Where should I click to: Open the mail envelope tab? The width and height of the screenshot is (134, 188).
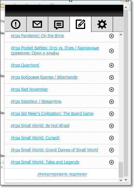click(37, 24)
